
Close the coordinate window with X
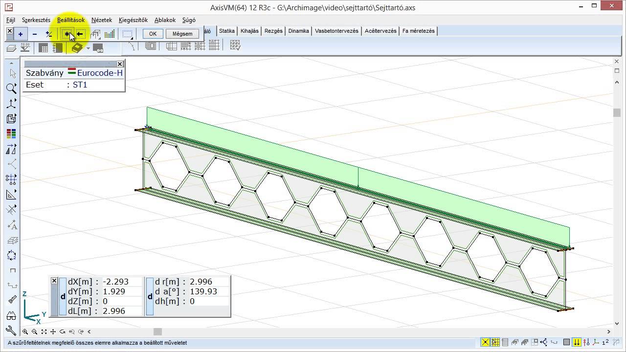point(54,281)
